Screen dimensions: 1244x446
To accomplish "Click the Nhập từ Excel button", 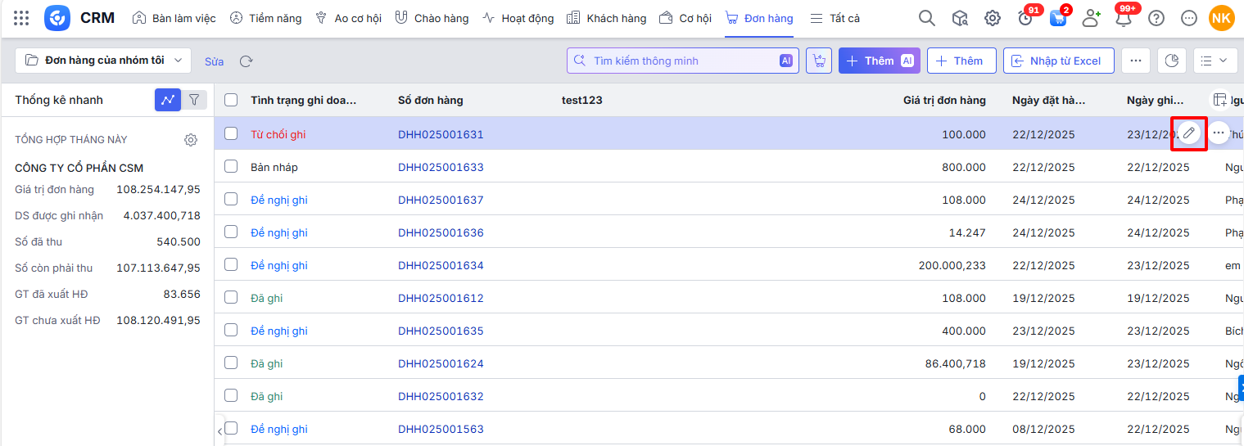I will click(1058, 61).
